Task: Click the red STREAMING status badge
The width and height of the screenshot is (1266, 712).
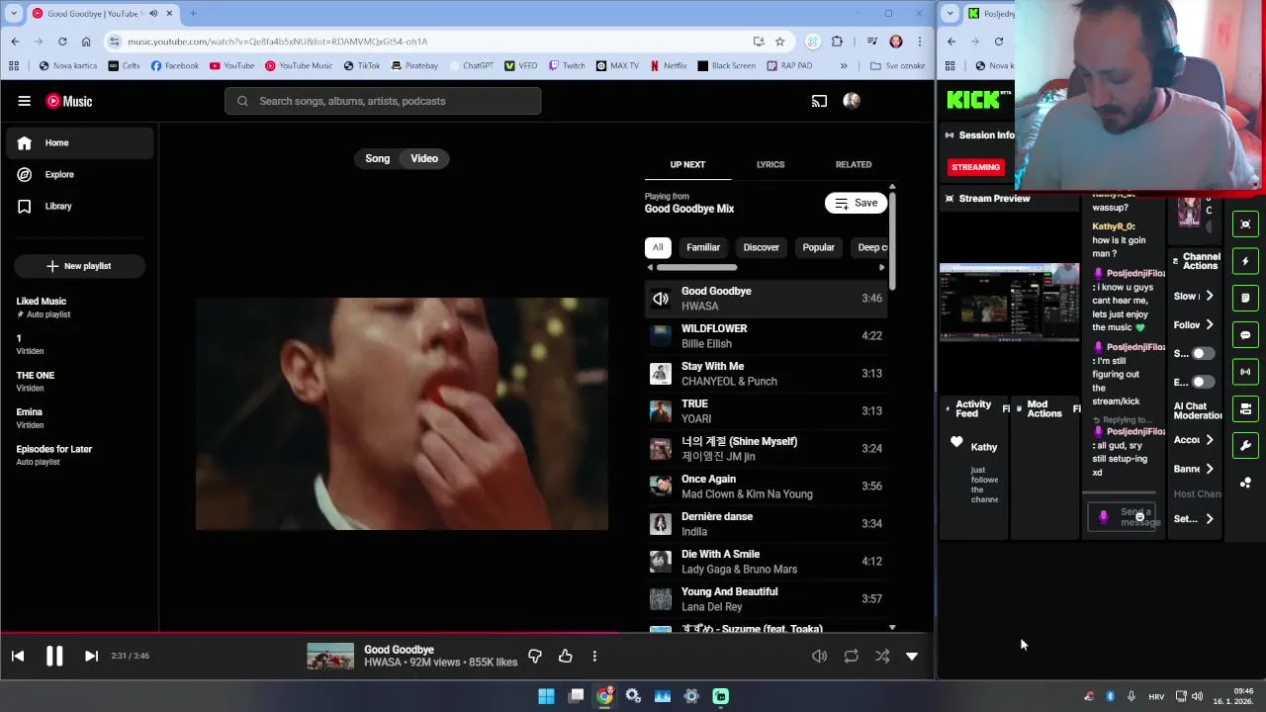Action: point(976,167)
